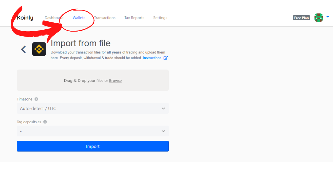Click the Koinly logo
The height and width of the screenshot is (174, 333).
click(25, 18)
